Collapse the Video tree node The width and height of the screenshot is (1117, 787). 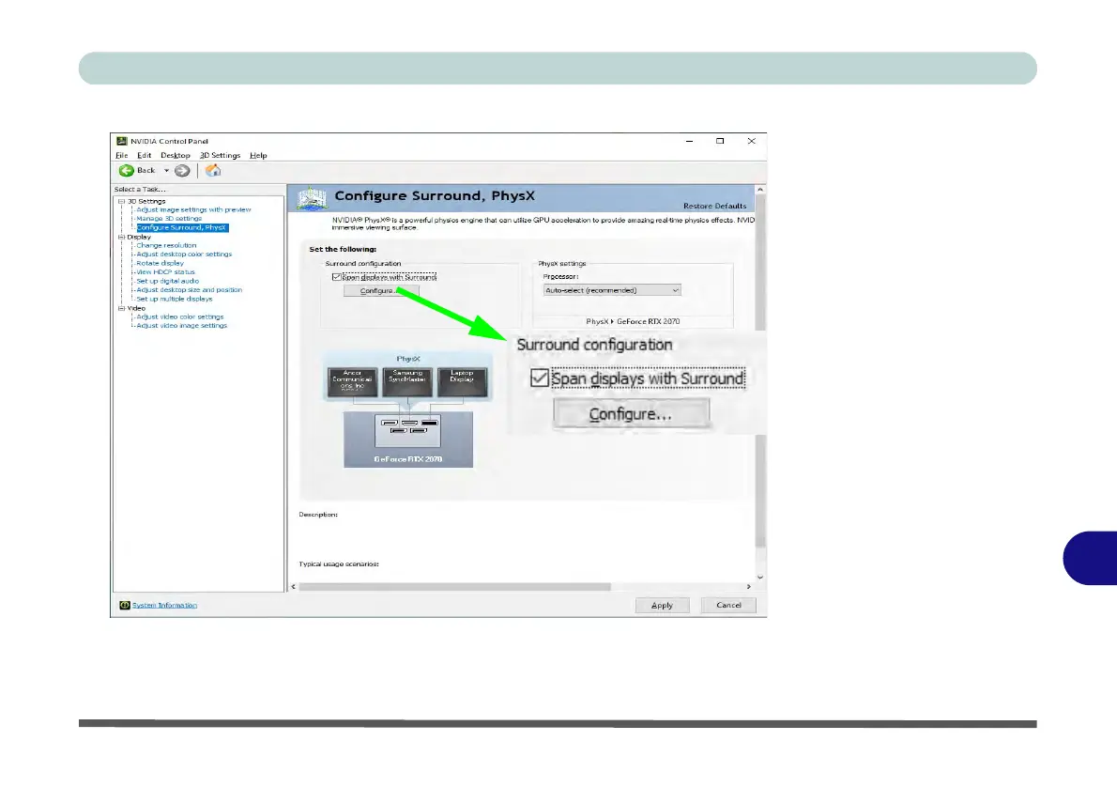(x=121, y=309)
